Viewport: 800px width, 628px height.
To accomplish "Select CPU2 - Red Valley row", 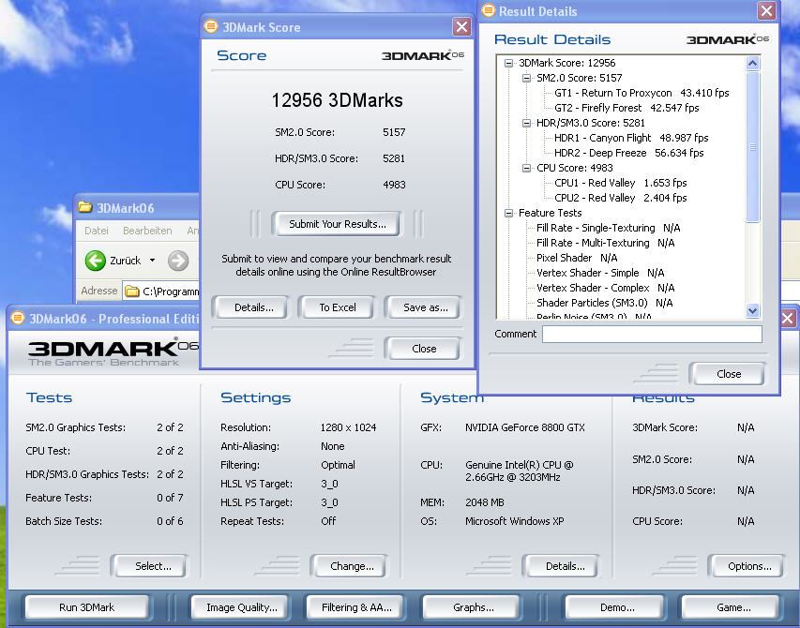I will 621,198.
